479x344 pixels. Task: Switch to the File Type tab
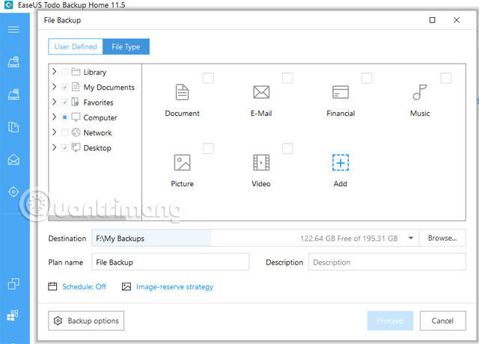pos(126,46)
